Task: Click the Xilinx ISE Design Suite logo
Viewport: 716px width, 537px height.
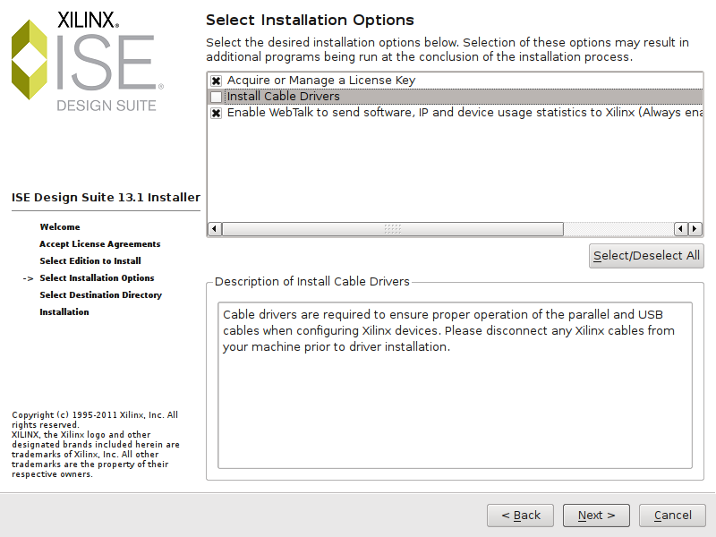Action: click(x=88, y=61)
